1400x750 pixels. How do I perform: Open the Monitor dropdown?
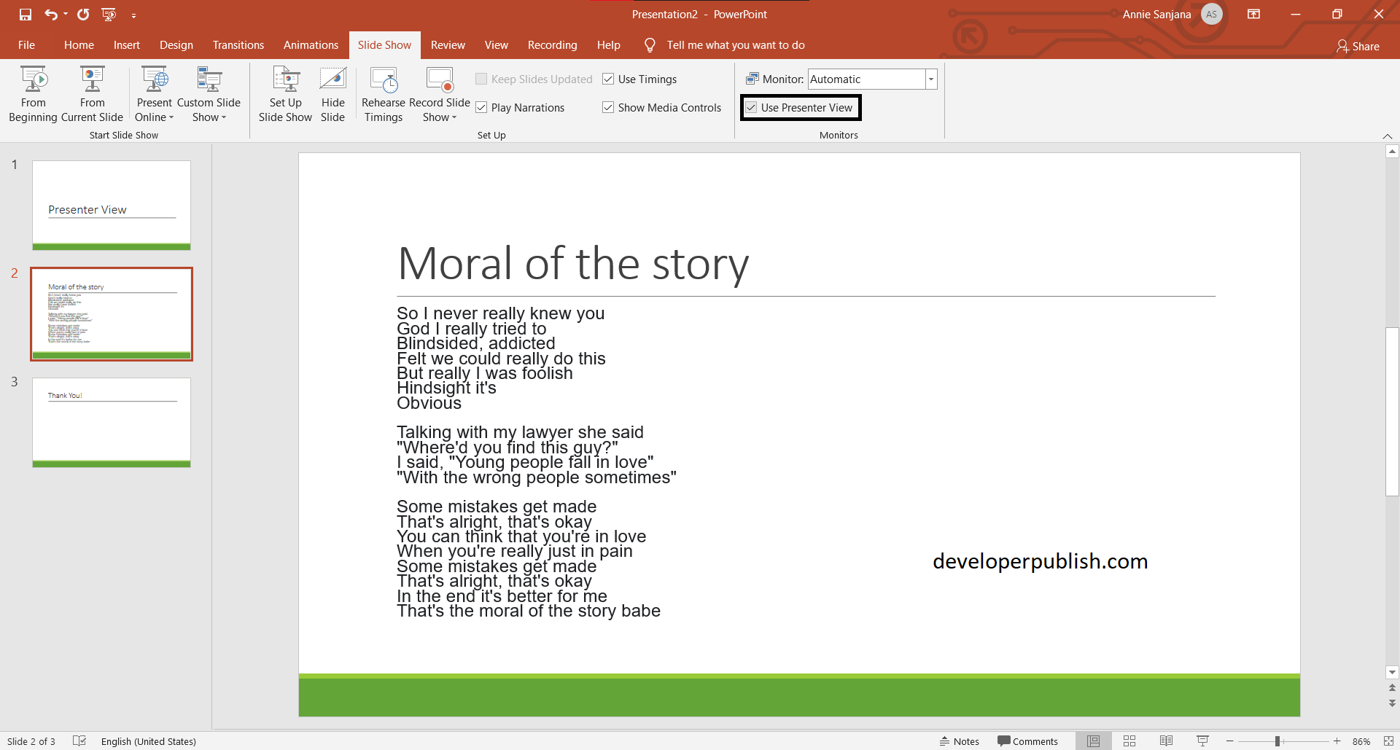coord(931,79)
